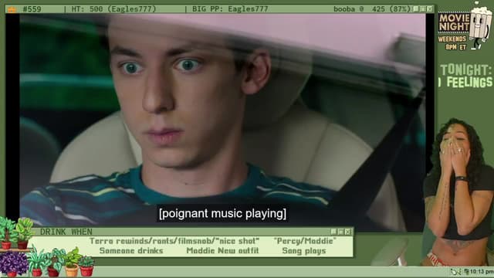
Task: Maximize the DRINK WHEN window
Action: pyautogui.click(x=341, y=232)
